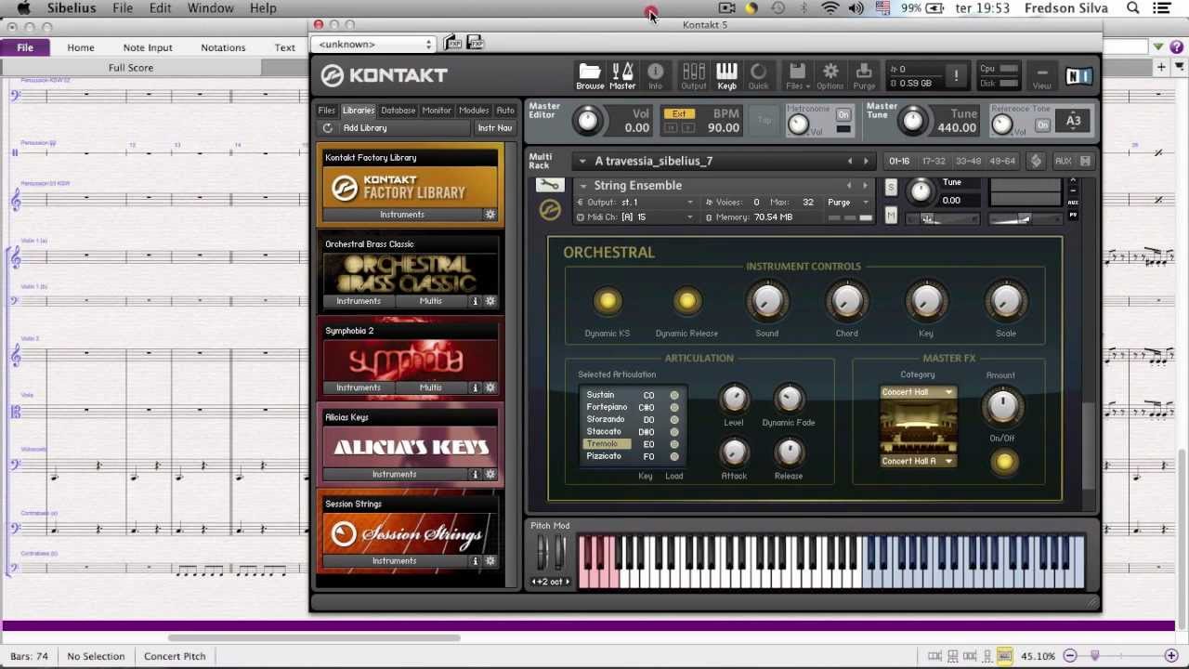Open Concert Hall A preset dropdown
The height and width of the screenshot is (669, 1189).
point(918,461)
